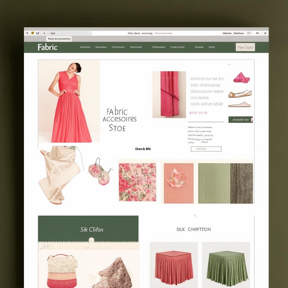Click the browser reload icon
The width and height of the screenshot is (288, 288).
(38, 33)
